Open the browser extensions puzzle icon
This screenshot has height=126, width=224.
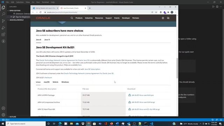click(168, 12)
